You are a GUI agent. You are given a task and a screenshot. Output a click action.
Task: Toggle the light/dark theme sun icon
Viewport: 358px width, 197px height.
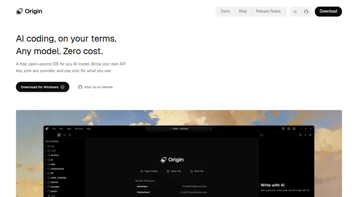(x=295, y=12)
